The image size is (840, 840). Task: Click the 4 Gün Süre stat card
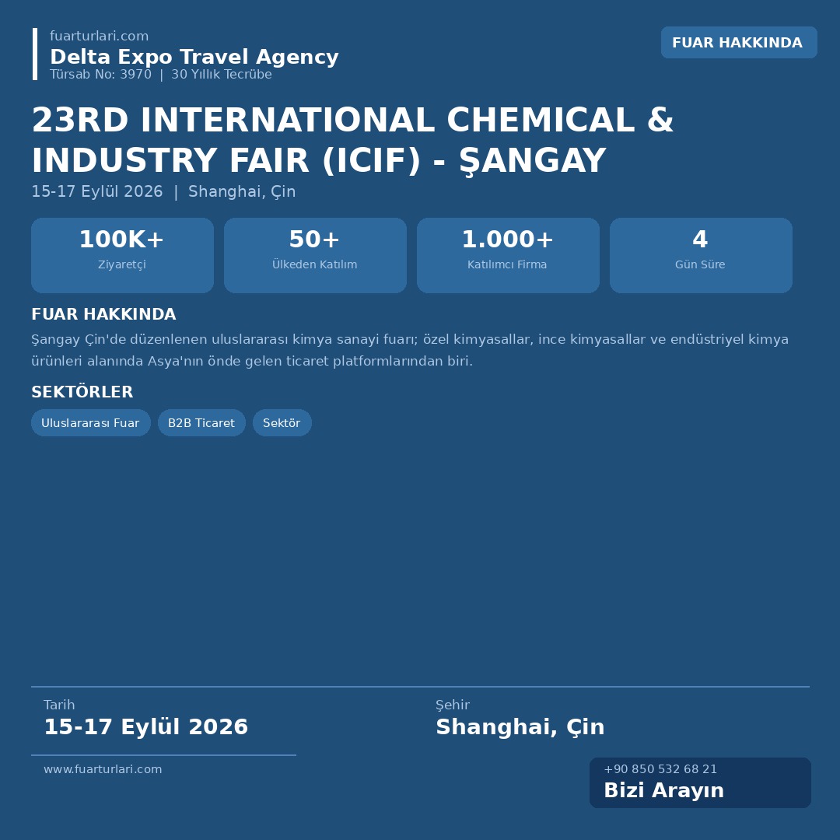(701, 255)
